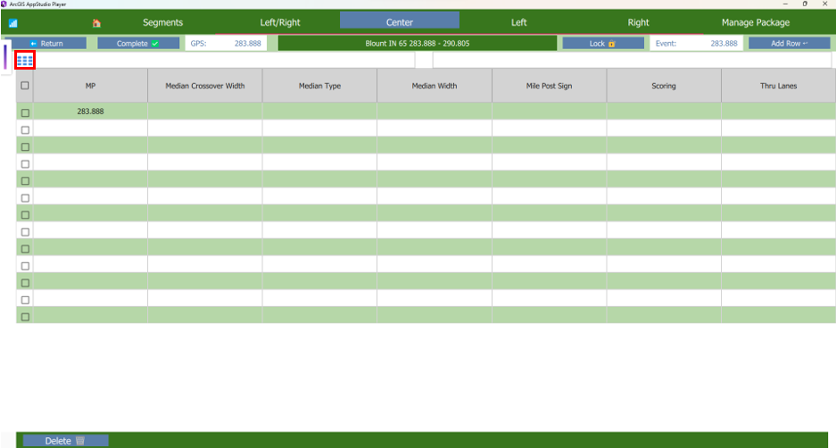Screen dimensions: 836x448
Task: Select the Center tab
Action: (x=400, y=22)
